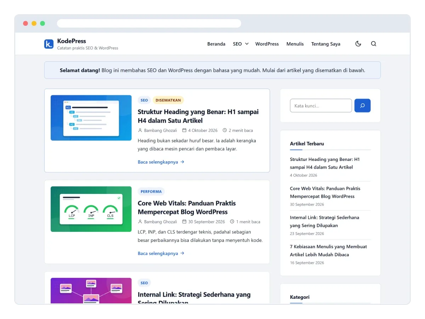Open the Menulis menu item
This screenshot has height=319, width=425.
295,44
